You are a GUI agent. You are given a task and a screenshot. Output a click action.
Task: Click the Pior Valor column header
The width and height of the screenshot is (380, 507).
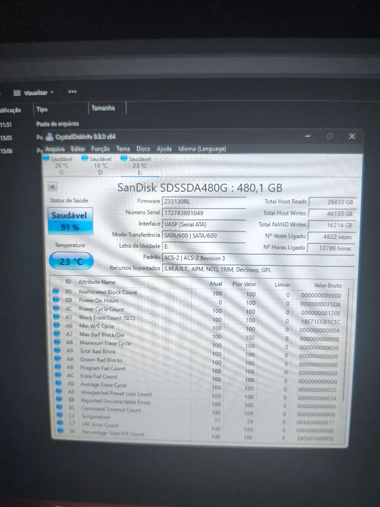click(244, 284)
